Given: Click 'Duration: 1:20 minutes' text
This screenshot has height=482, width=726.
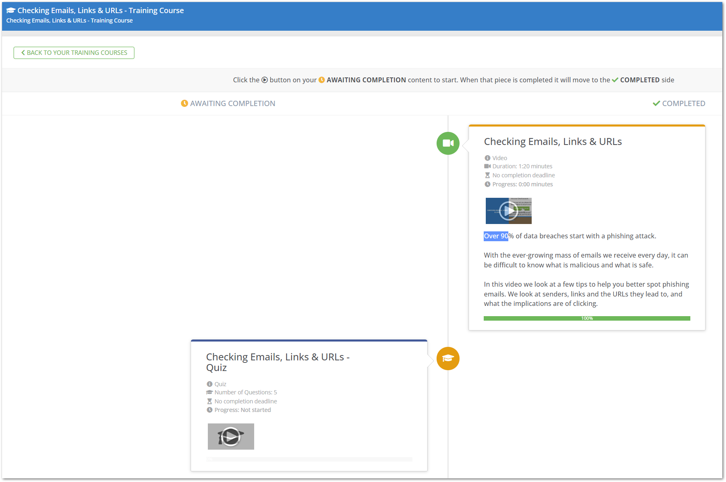Looking at the screenshot, I should [x=522, y=166].
